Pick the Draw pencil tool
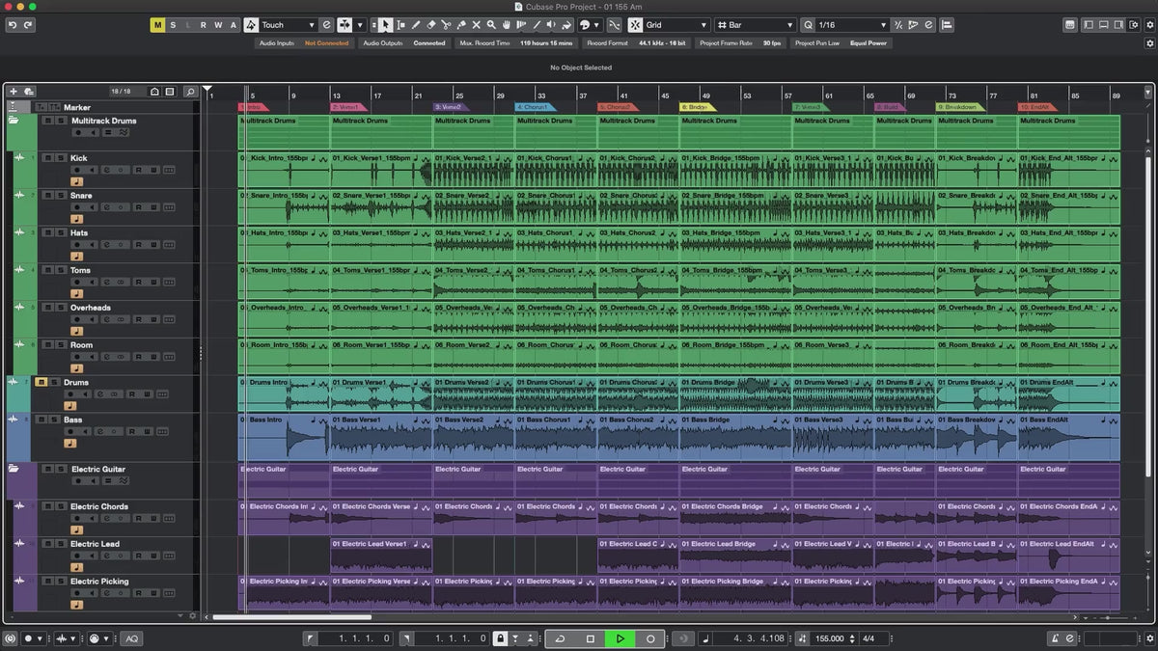 [416, 25]
